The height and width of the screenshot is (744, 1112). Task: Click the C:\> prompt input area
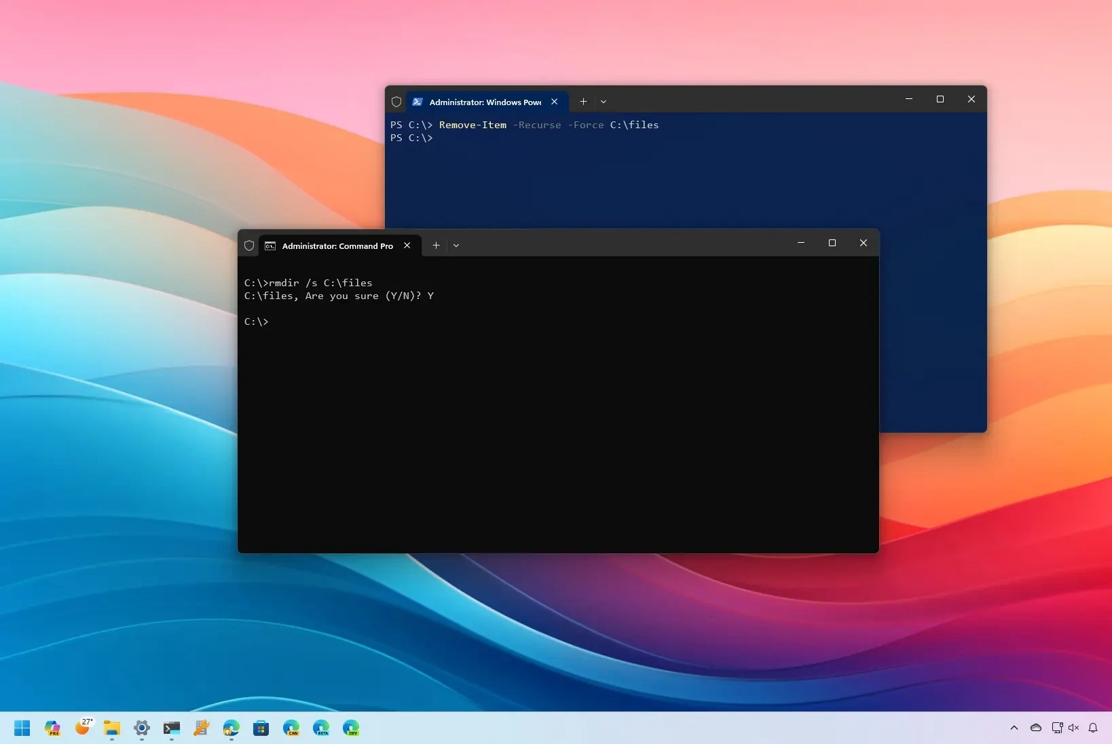(x=285, y=322)
